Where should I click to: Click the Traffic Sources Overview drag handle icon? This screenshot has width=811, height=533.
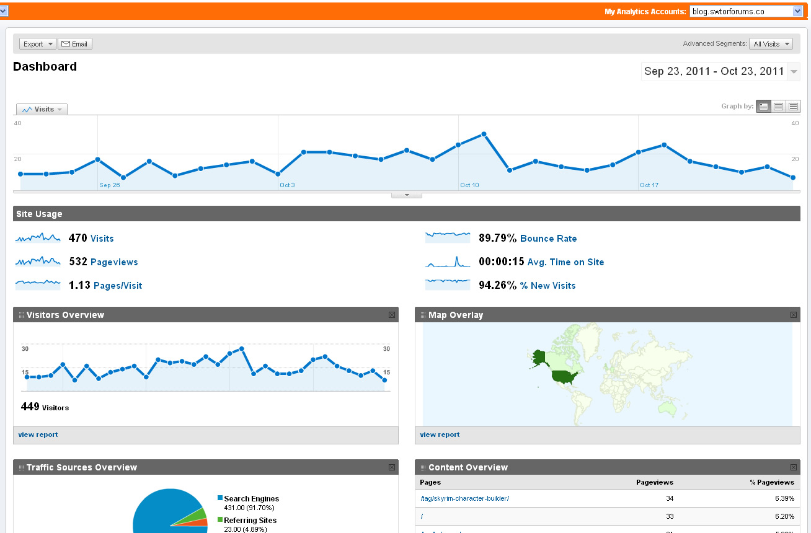21,468
